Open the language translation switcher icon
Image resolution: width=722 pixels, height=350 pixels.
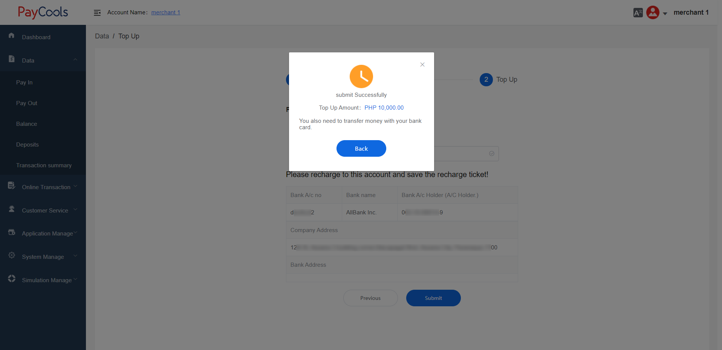point(638,13)
